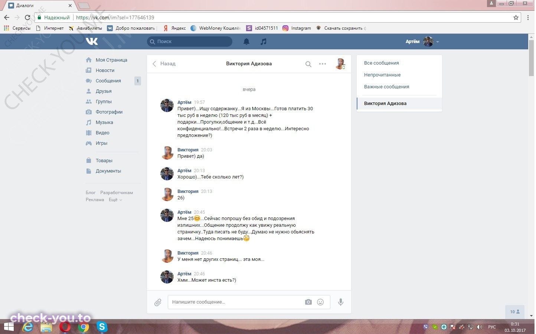The height and width of the screenshot is (334, 536).
Task: Open the Авиабилеты bookmark
Action: pyautogui.click(x=85, y=28)
